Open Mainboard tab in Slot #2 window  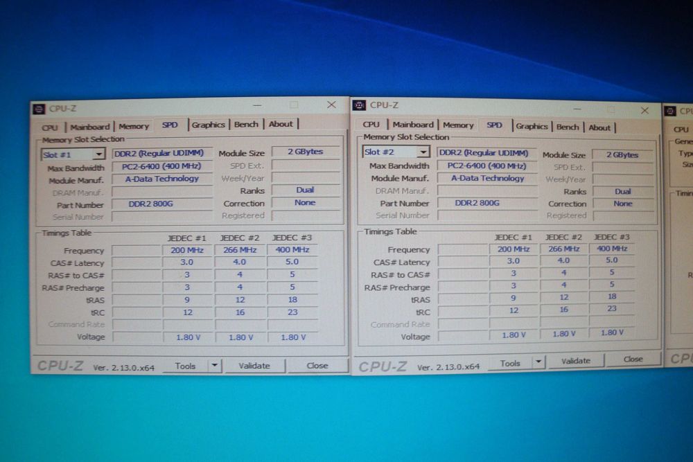click(x=413, y=125)
